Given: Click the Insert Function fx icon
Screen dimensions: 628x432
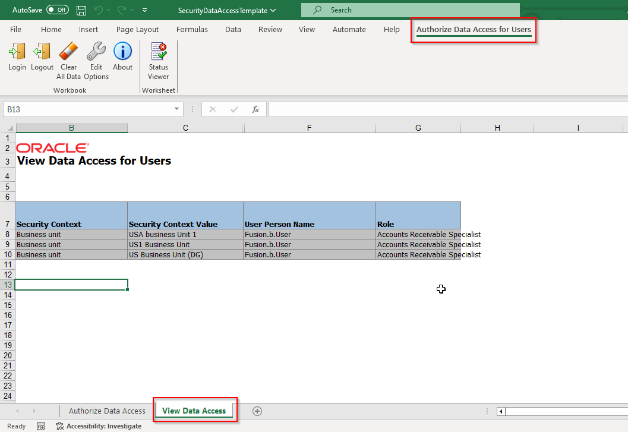Looking at the screenshot, I should pos(255,109).
